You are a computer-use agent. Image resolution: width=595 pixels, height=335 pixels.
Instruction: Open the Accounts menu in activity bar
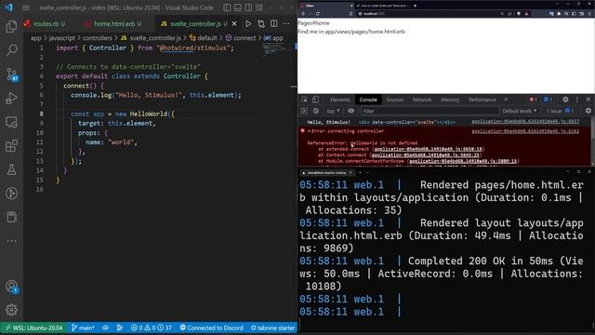(11, 287)
